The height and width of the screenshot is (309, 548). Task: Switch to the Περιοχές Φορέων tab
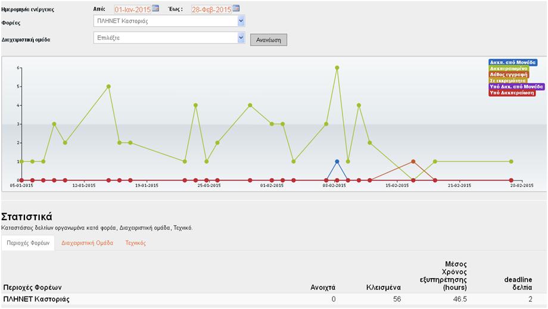(28, 243)
